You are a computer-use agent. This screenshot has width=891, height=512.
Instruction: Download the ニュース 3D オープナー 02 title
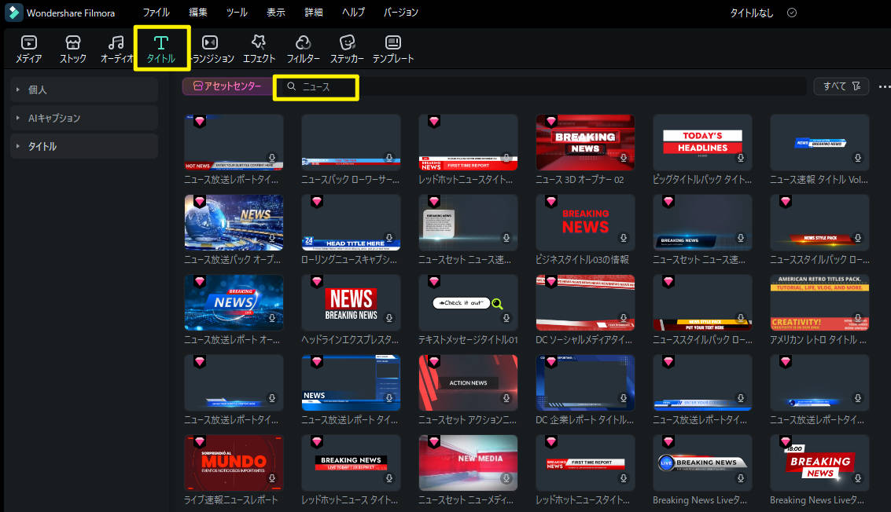pos(624,158)
